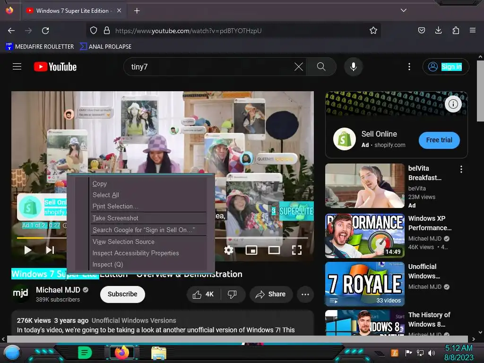Open the 7 Royale playlist thumbnail
The width and height of the screenshot is (484, 363).
coord(364,284)
